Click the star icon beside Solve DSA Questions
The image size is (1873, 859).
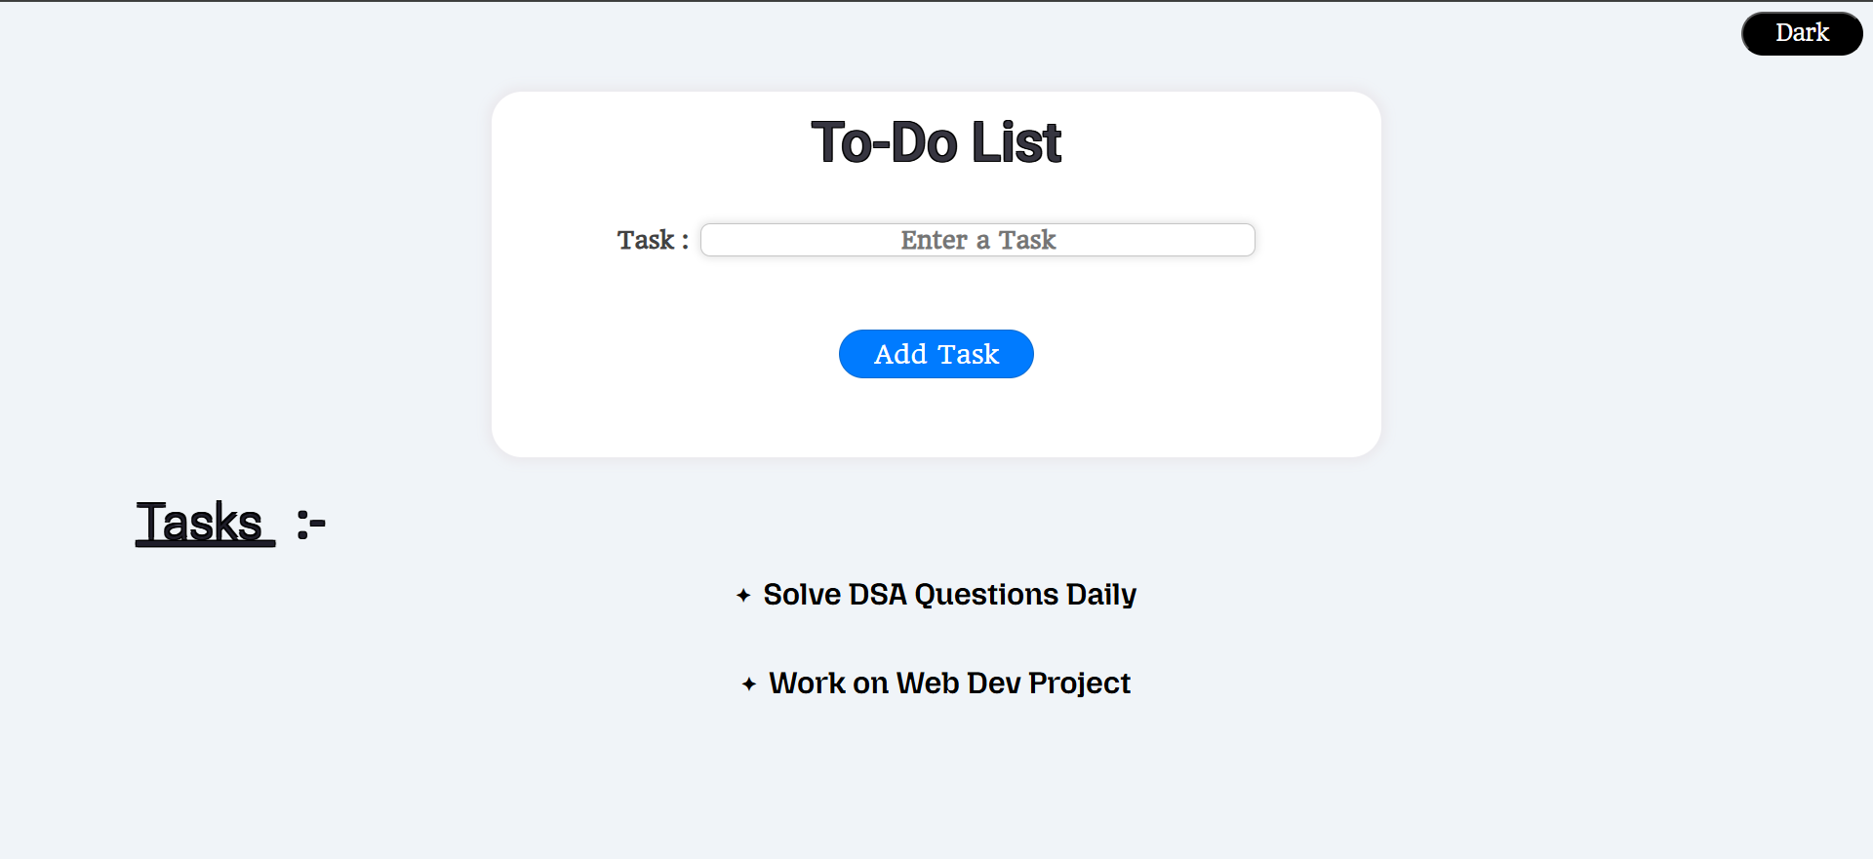(742, 595)
